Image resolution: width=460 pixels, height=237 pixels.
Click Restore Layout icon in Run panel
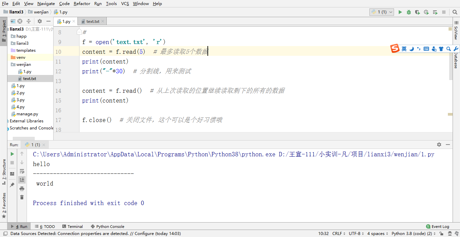12,174
